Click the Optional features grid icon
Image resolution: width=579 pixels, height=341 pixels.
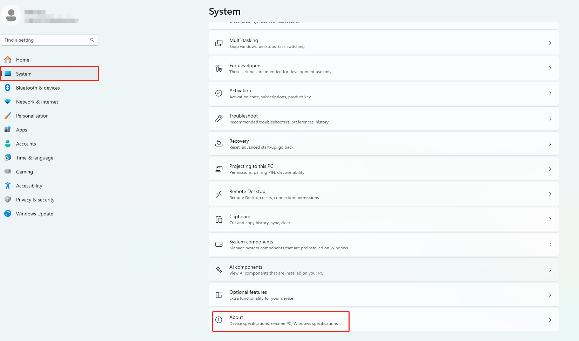tap(219, 295)
